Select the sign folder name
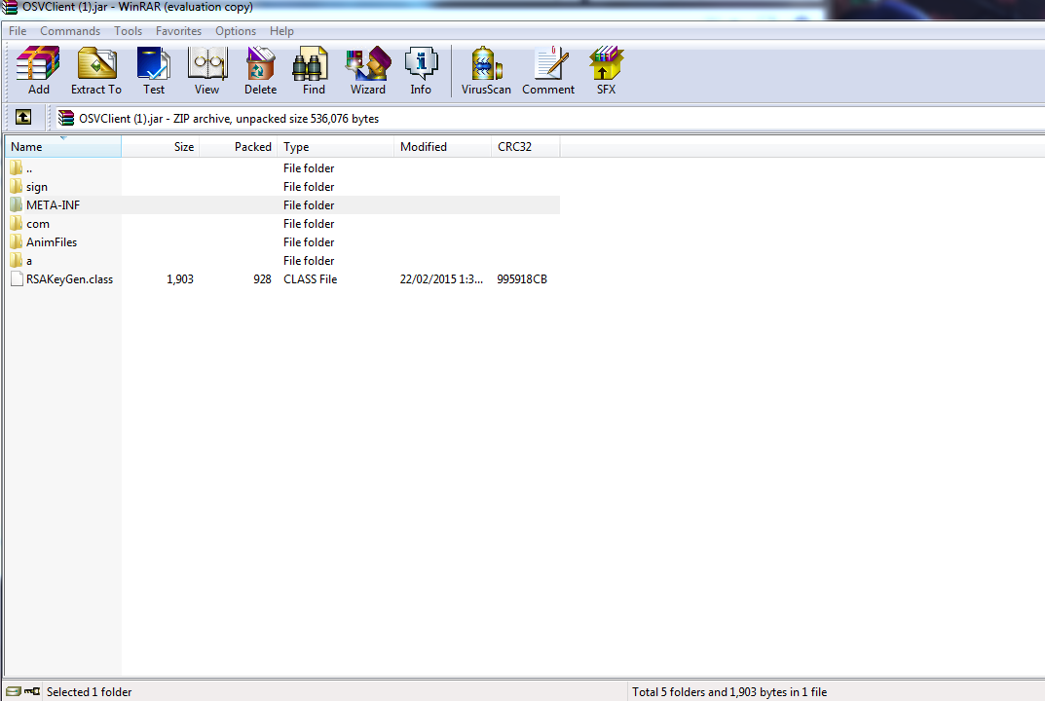 (x=37, y=187)
